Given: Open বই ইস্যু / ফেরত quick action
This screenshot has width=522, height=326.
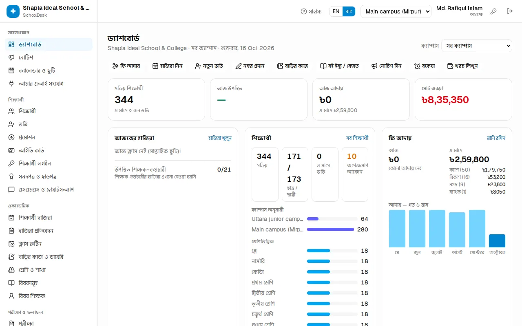Looking at the screenshot, I should point(339,66).
